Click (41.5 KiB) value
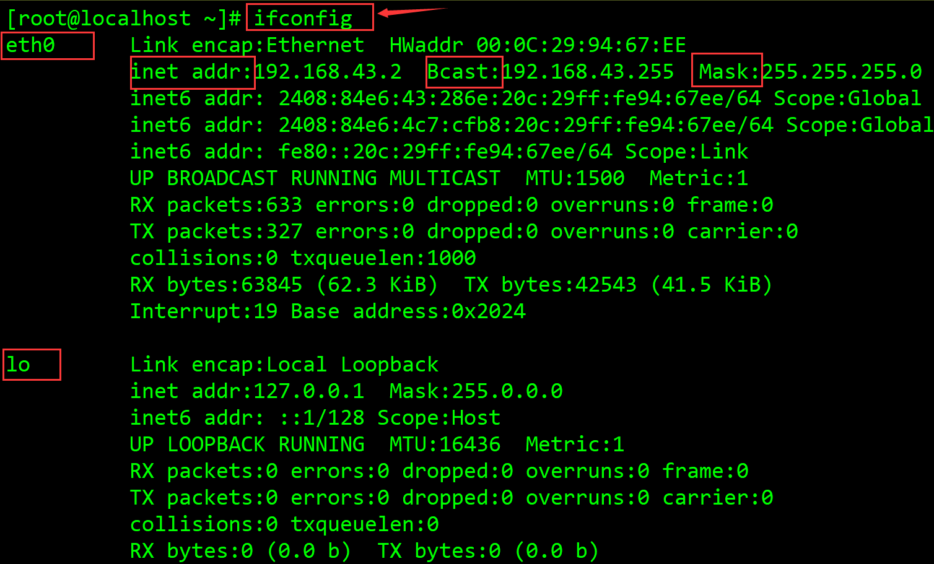 tap(712, 285)
